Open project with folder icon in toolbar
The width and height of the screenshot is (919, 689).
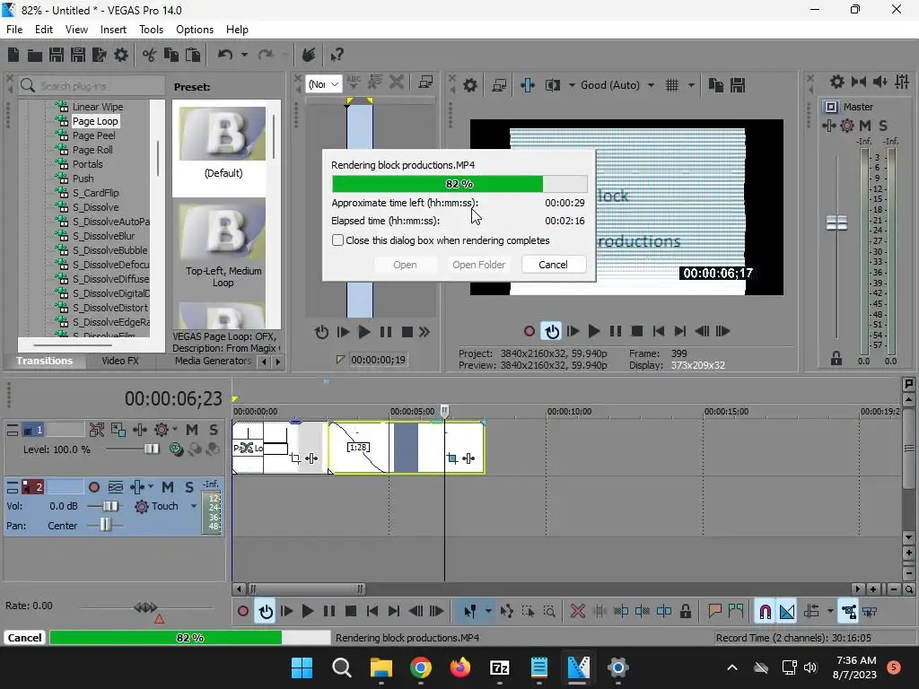click(x=35, y=55)
